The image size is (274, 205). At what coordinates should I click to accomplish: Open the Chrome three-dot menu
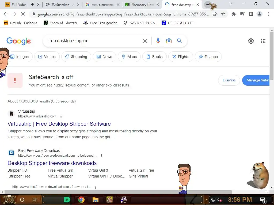click(268, 14)
